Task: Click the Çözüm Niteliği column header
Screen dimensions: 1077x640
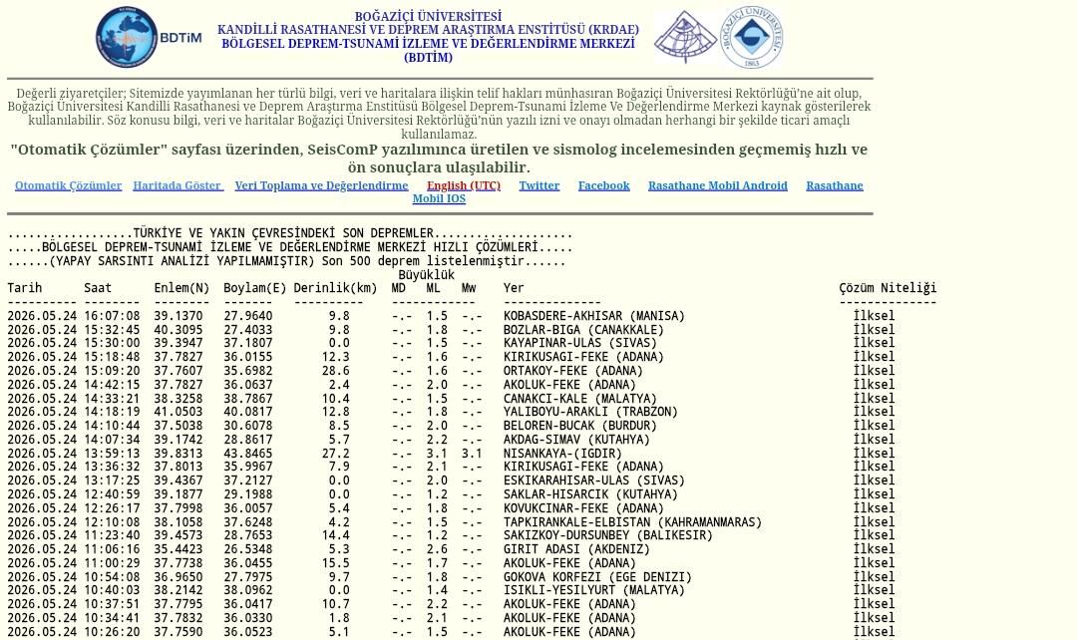Action: click(888, 288)
